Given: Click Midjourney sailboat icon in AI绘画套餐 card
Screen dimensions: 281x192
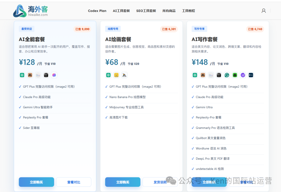Looking at the screenshot, I should click(124, 75).
